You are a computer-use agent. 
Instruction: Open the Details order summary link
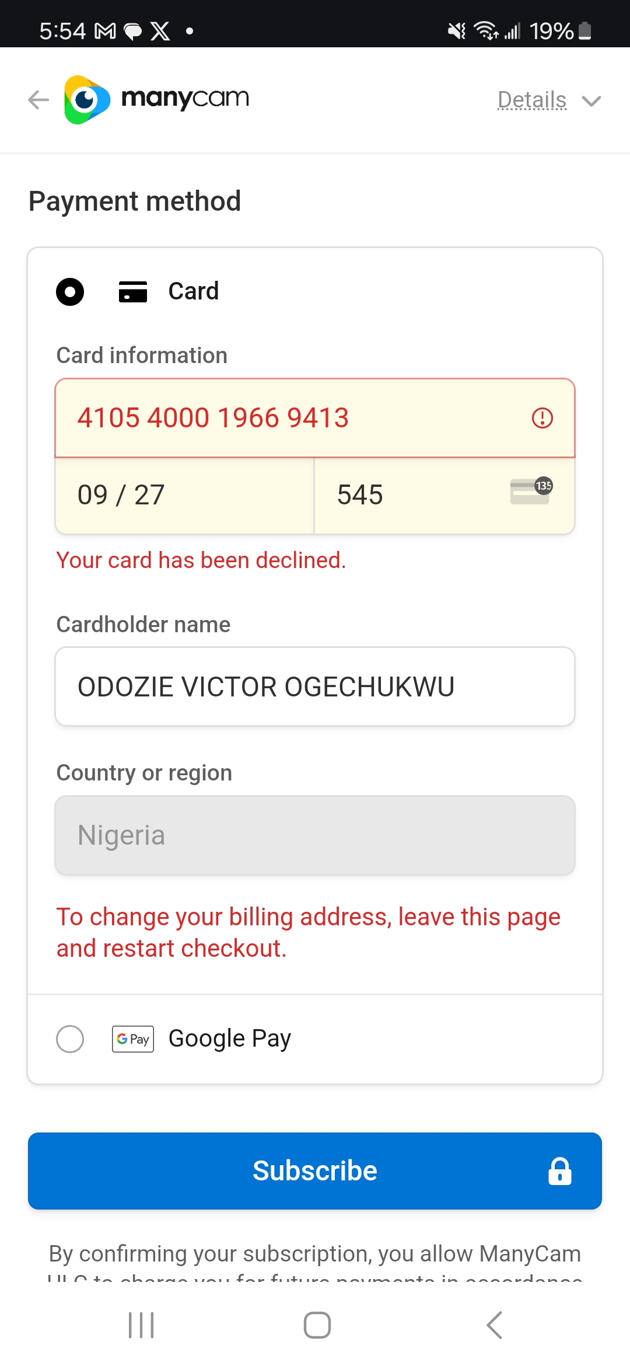click(531, 100)
